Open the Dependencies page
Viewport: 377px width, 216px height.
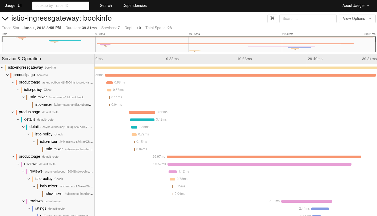click(135, 6)
